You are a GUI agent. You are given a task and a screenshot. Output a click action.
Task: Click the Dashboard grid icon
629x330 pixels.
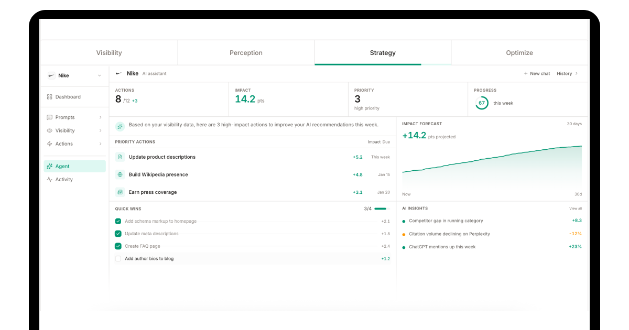pyautogui.click(x=49, y=97)
